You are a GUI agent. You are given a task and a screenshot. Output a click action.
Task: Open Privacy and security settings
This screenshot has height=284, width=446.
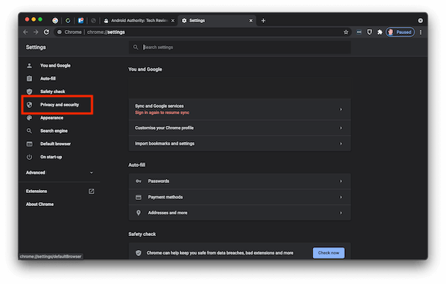point(59,104)
